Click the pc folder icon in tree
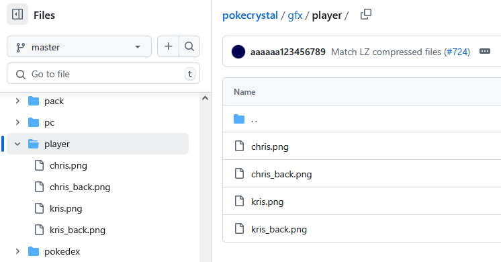Image resolution: width=501 pixels, height=262 pixels. coord(34,122)
